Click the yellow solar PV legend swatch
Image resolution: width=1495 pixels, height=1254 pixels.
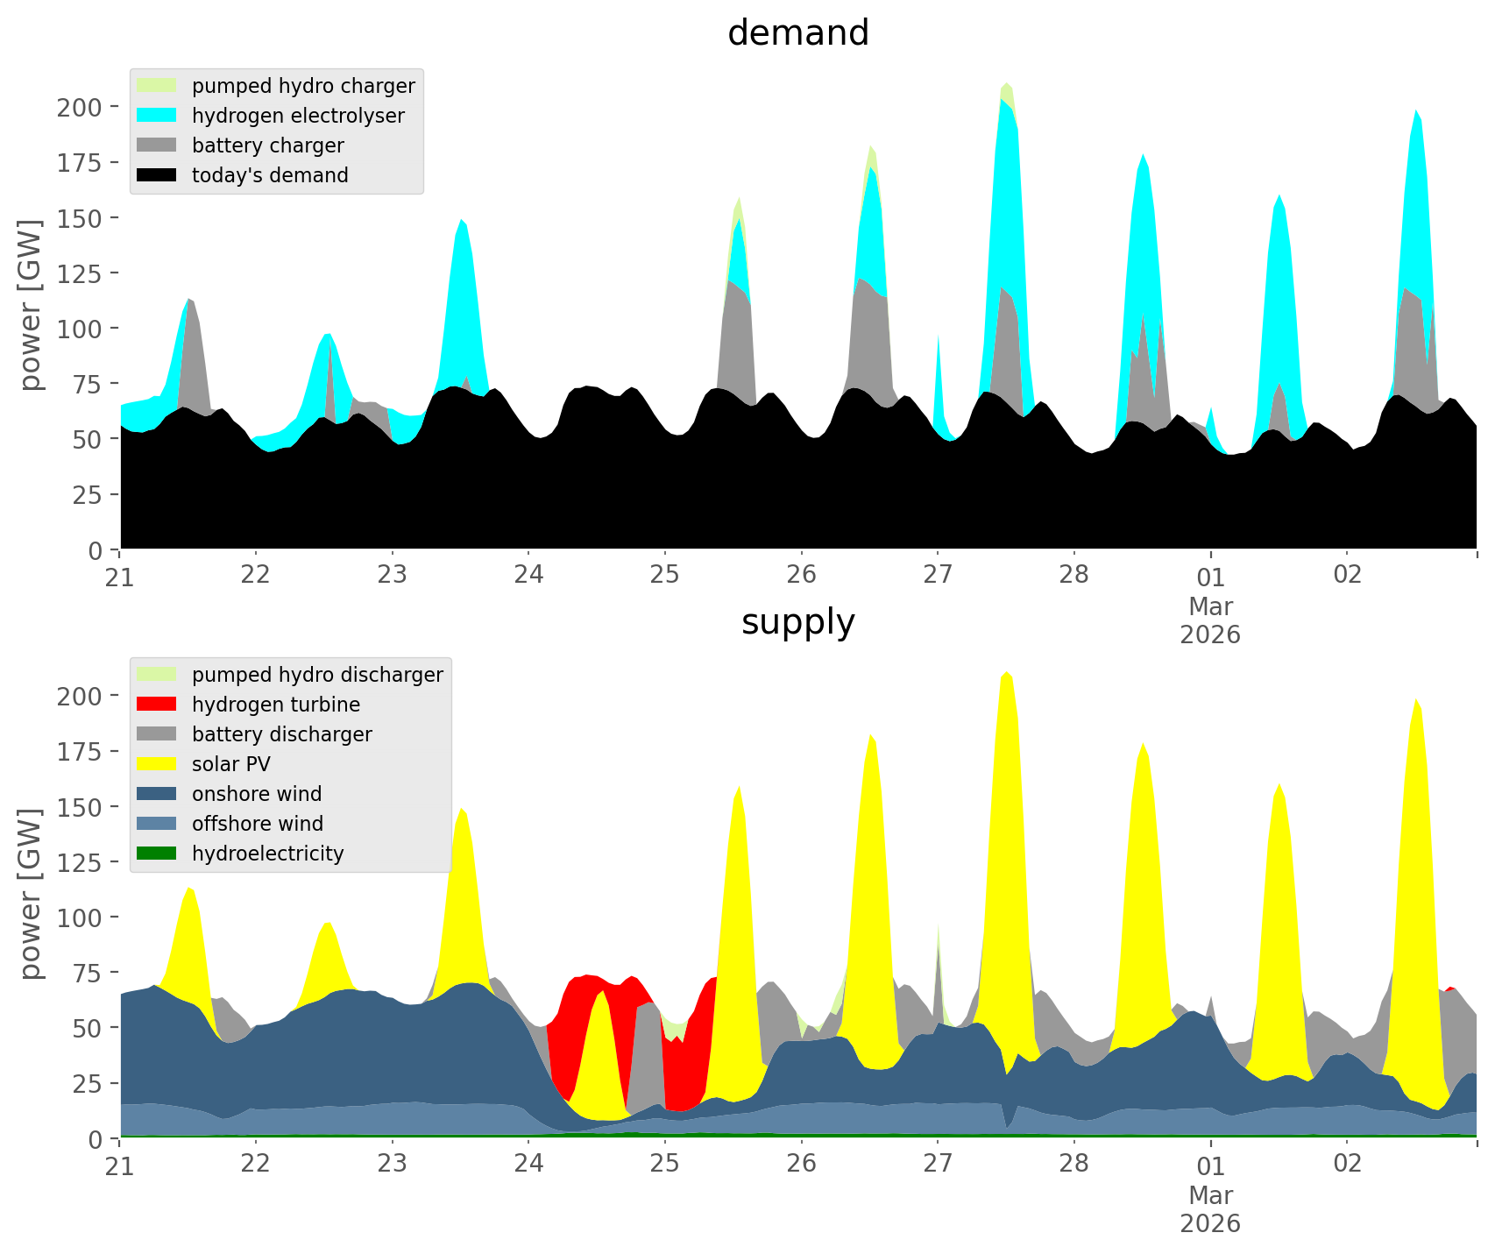pyautogui.click(x=158, y=764)
